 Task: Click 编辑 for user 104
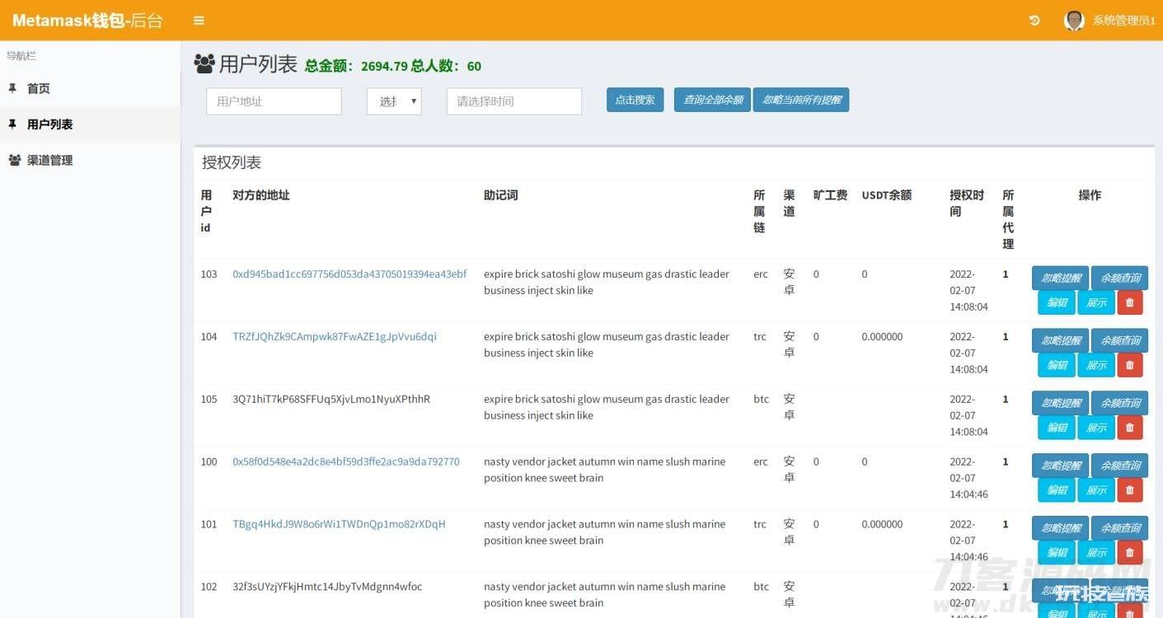(1057, 365)
